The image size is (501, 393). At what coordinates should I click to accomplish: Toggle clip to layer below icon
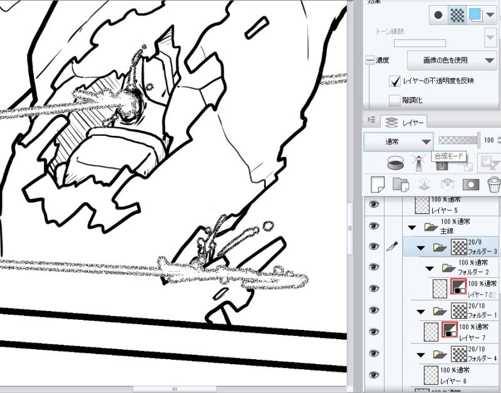[x=395, y=163]
